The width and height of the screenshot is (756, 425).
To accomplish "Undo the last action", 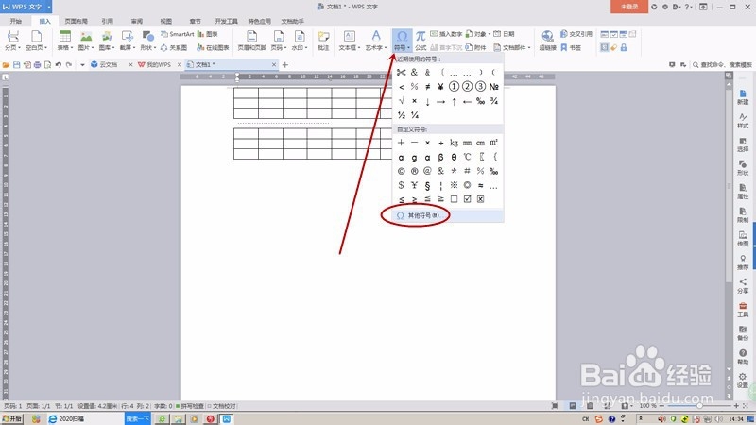I will point(59,64).
